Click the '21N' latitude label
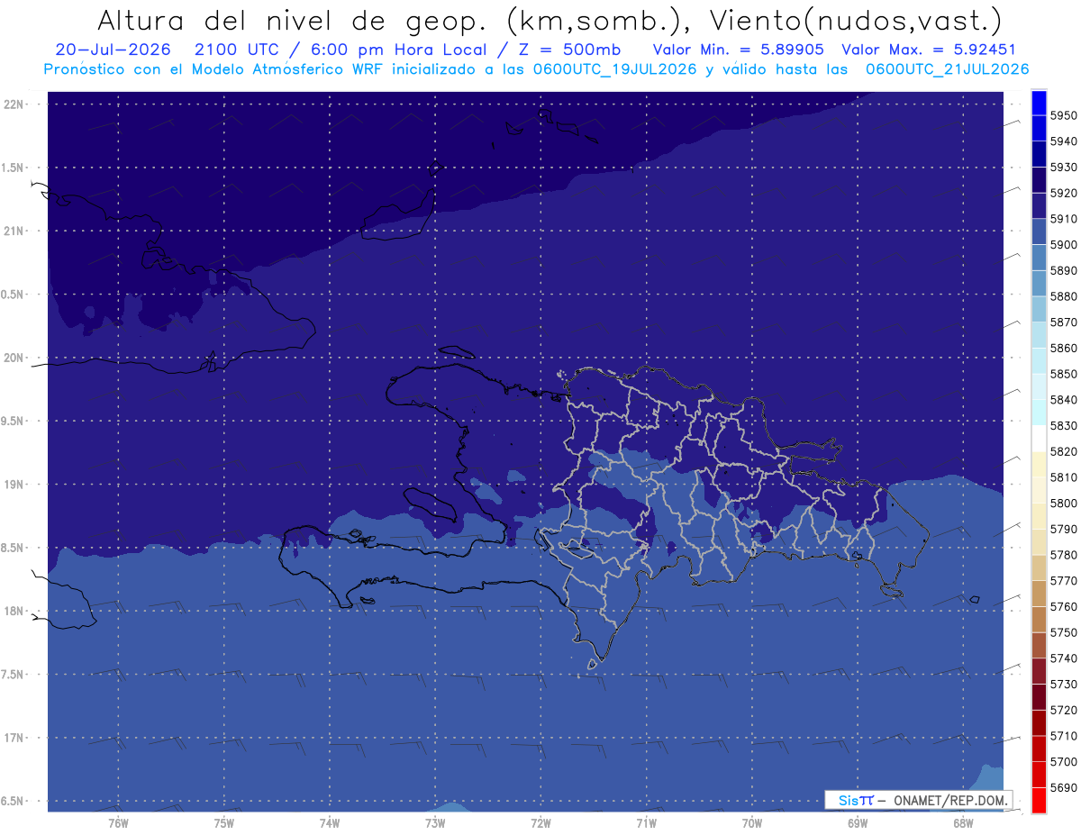Screen dimensions: 1081x835 (x=15, y=231)
